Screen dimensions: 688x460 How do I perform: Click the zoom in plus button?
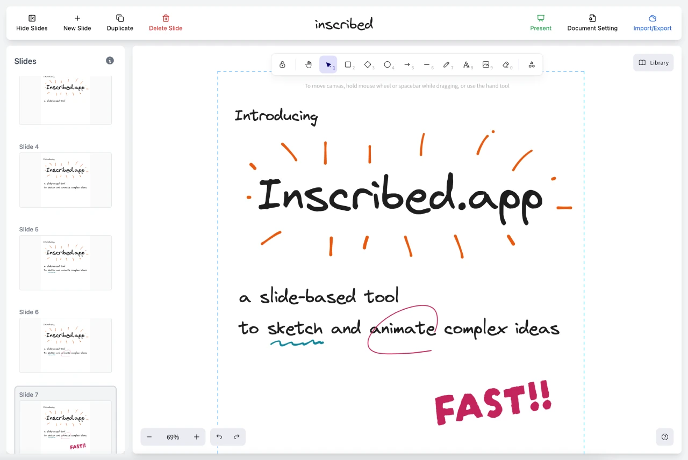pyautogui.click(x=197, y=437)
